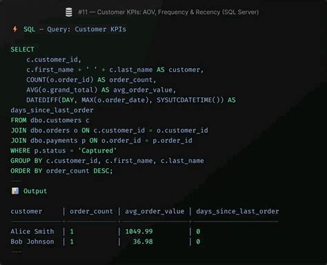Click the GROUP BY clause line

coord(107,161)
